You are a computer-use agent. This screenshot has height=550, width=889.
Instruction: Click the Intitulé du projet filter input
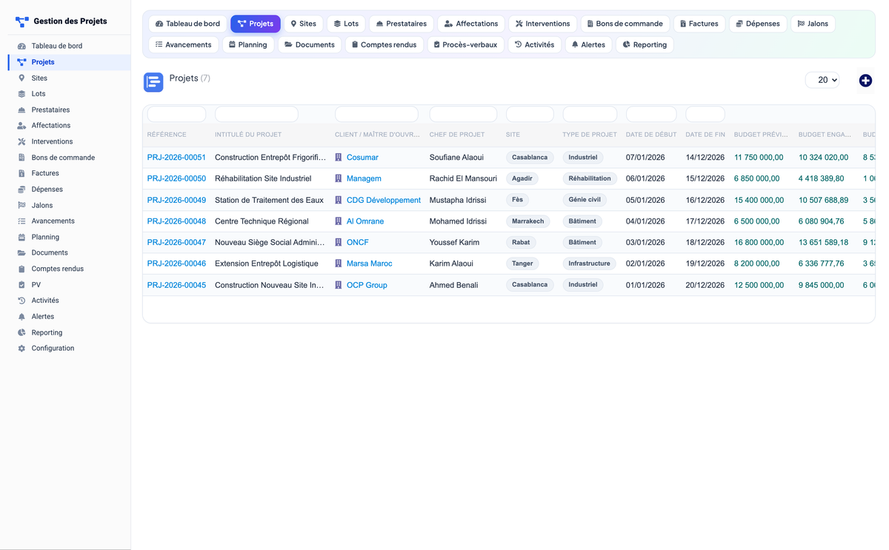coord(256,114)
